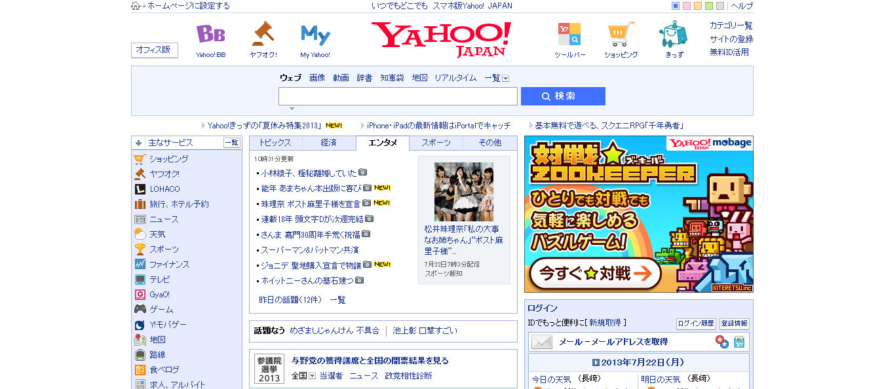Click the ヤフオク! gavel icon in sidebar

coord(140,174)
